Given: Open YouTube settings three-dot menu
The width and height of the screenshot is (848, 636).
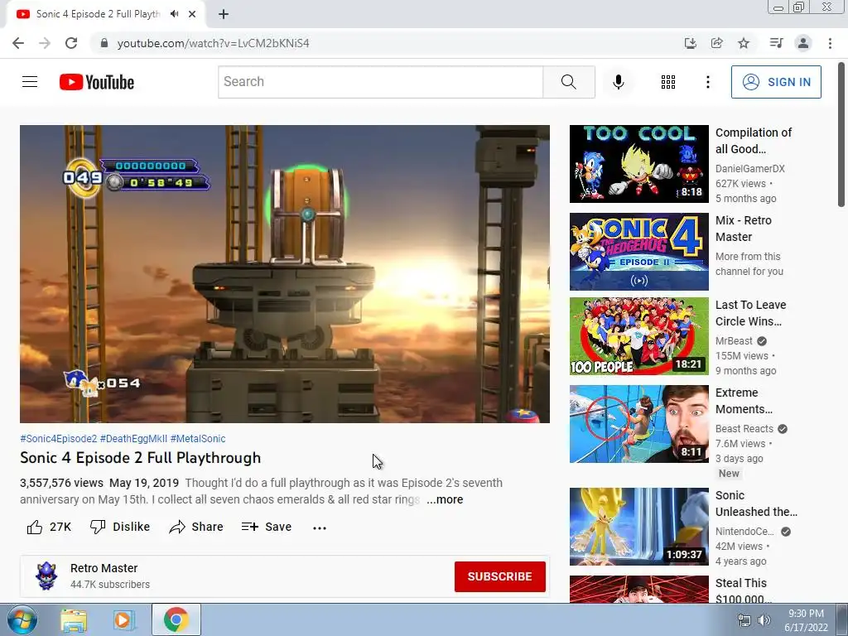Looking at the screenshot, I should pyautogui.click(x=707, y=82).
